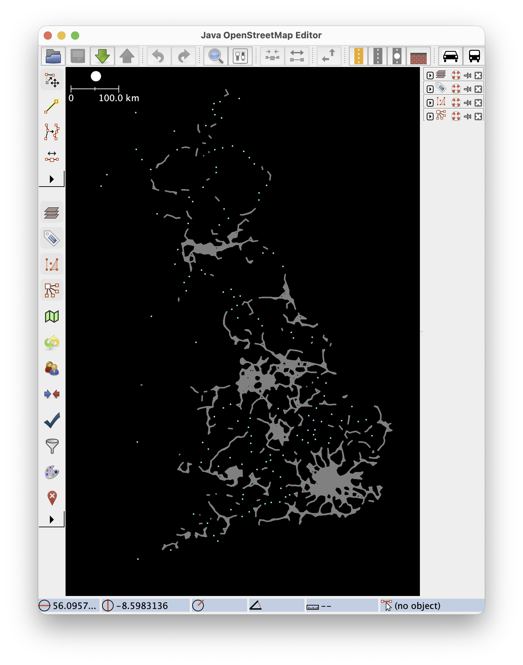The image size is (523, 665).
Task: Click the yellow minimize window button
Action: click(61, 36)
